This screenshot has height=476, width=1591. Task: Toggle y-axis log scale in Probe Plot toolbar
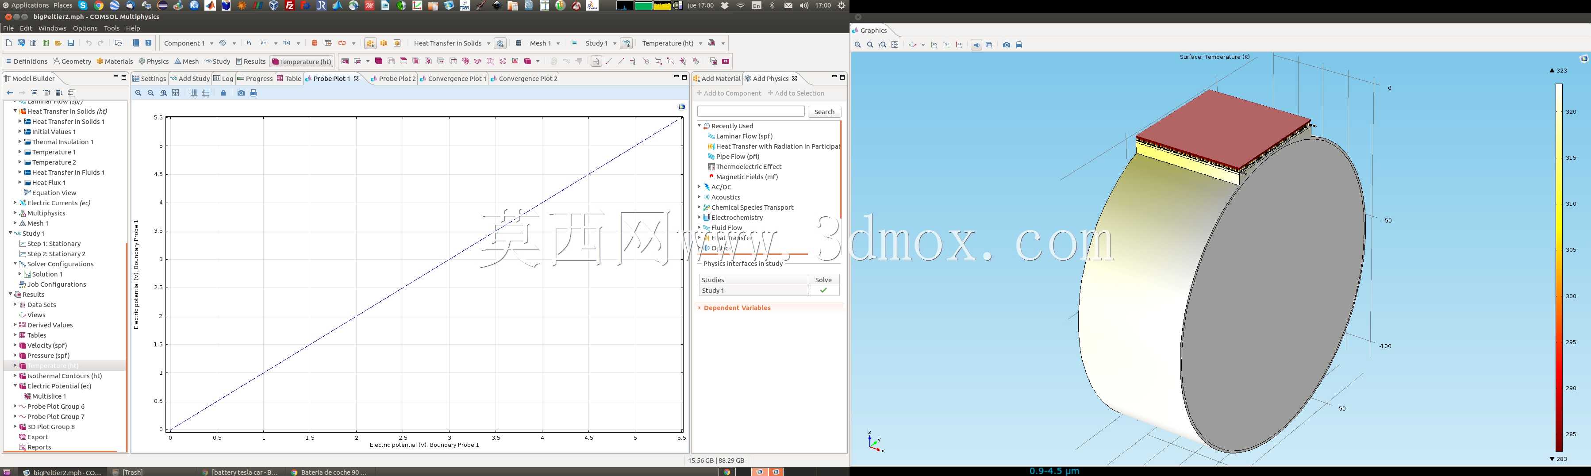tap(206, 93)
